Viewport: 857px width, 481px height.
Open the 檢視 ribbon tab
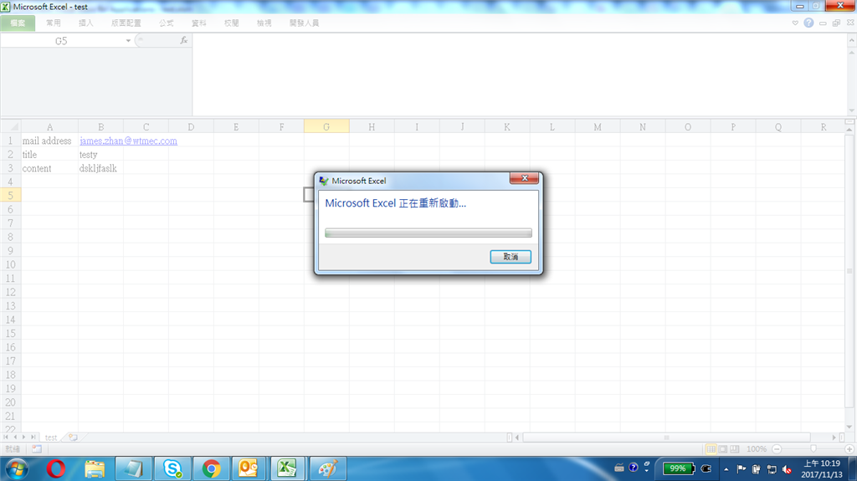pyautogui.click(x=264, y=23)
